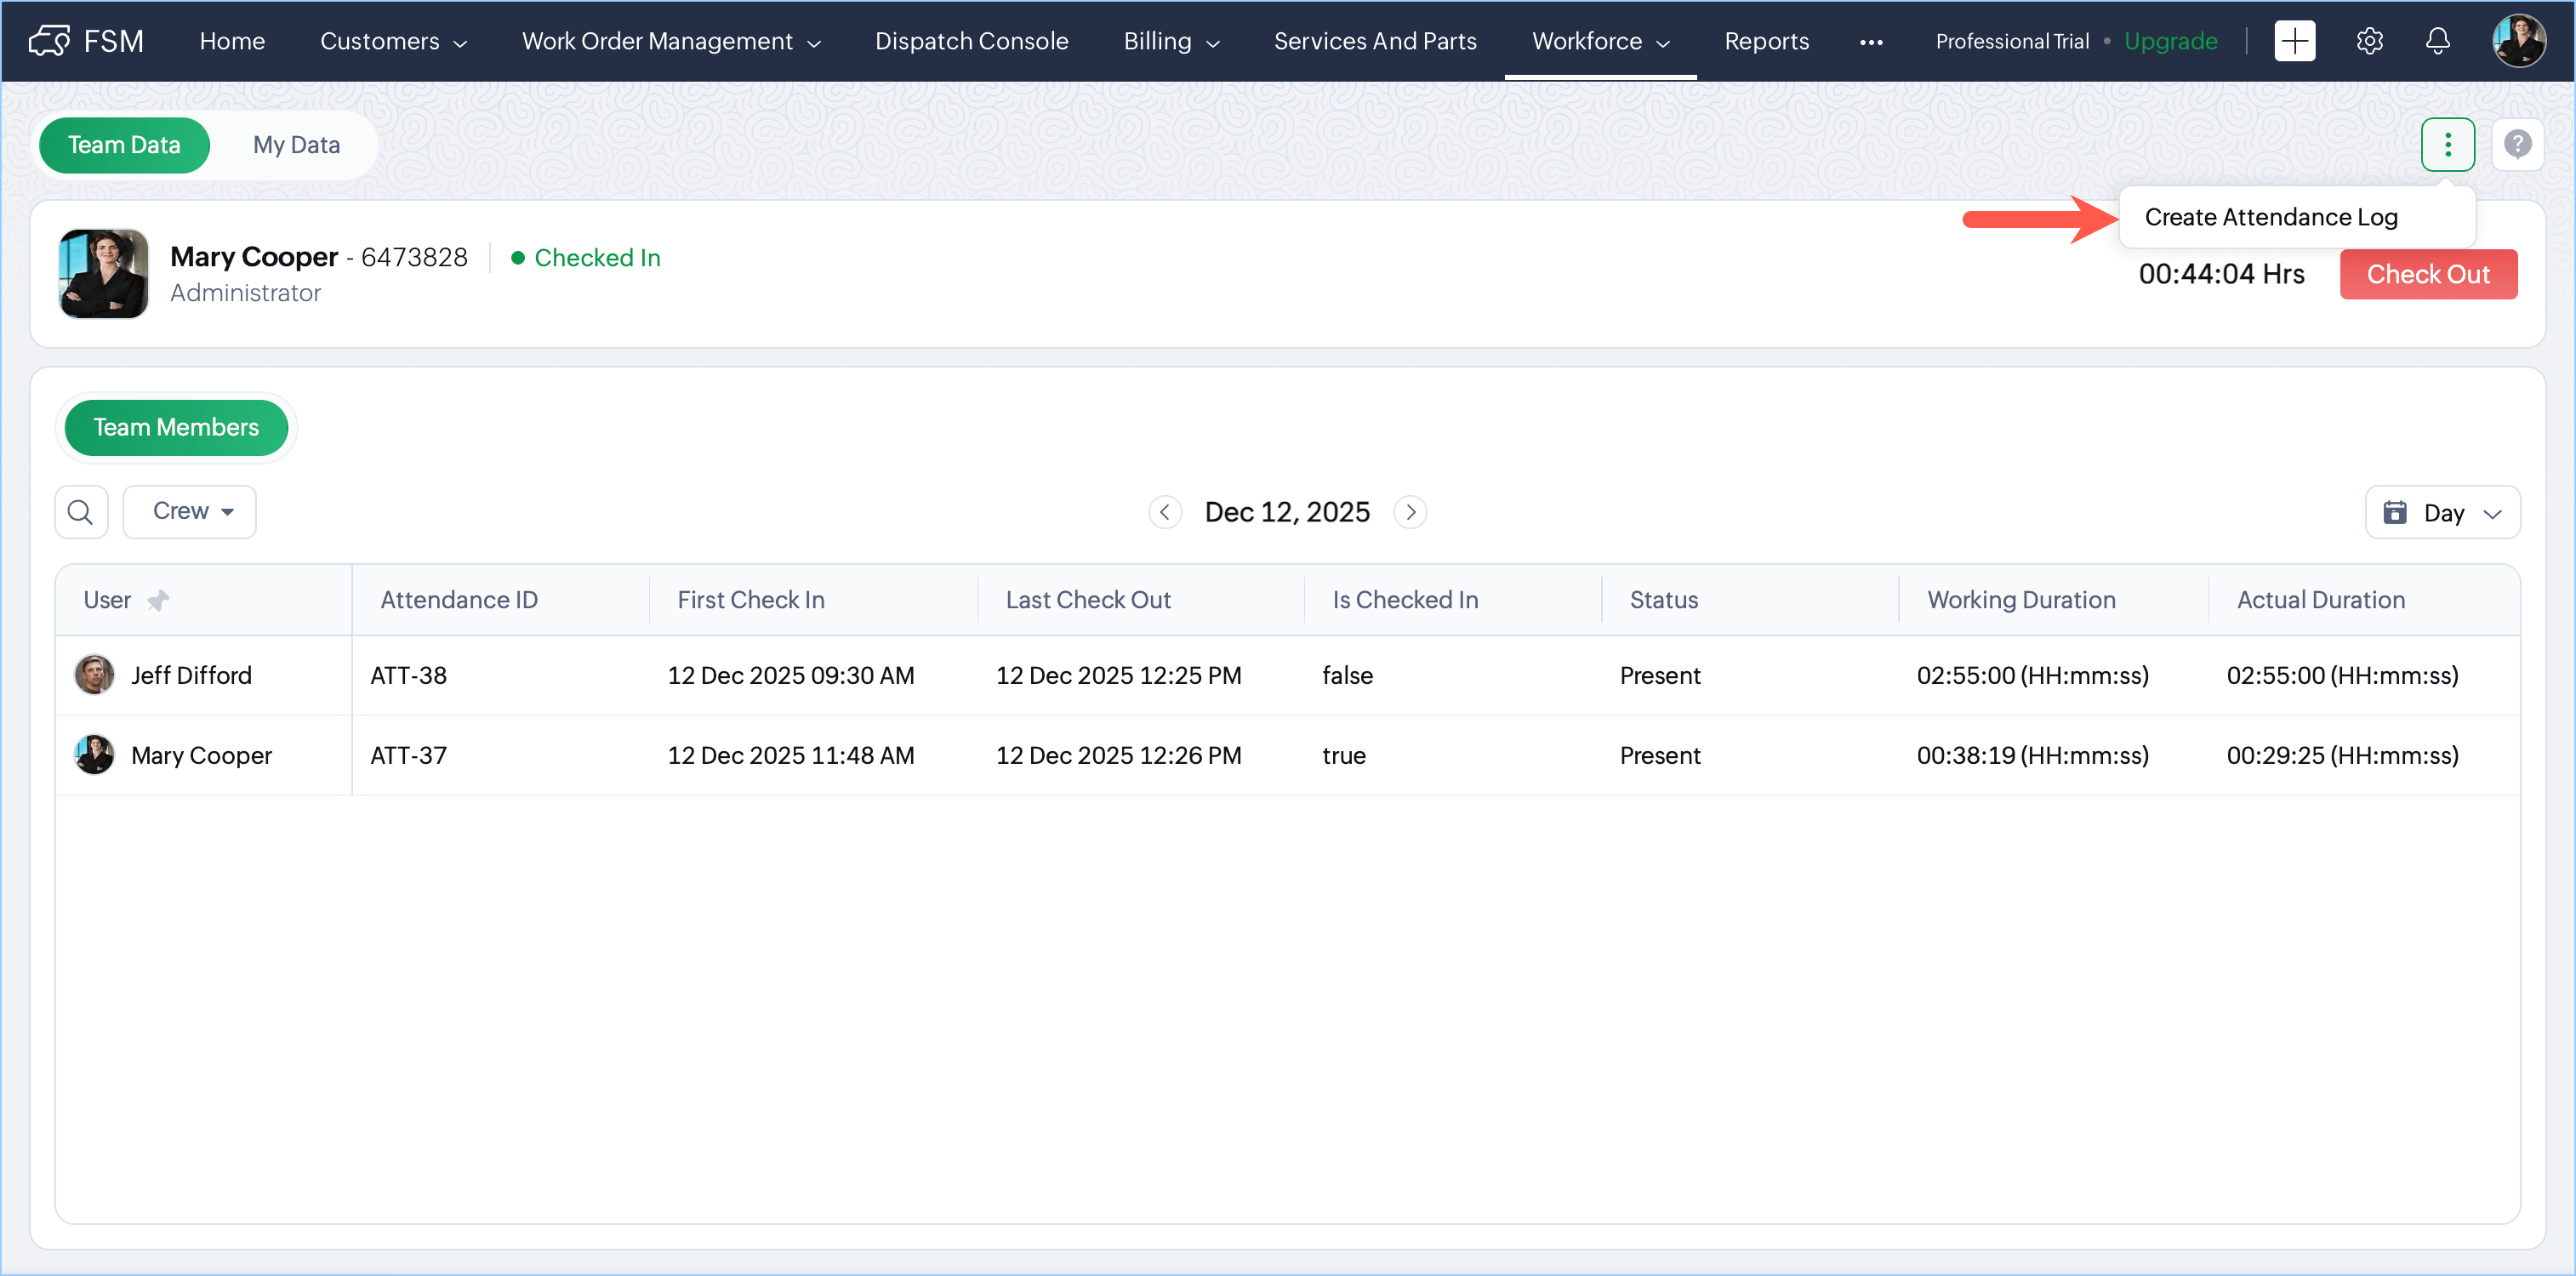The width and height of the screenshot is (2576, 1276).
Task: Open the Dispatch Console tab
Action: click(971, 41)
